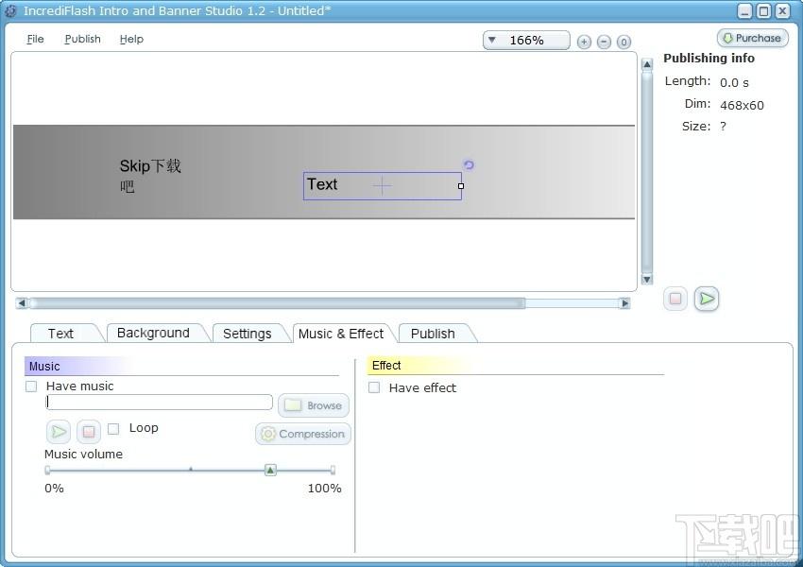Viewport: 803px width, 567px height.
Task: Click the Purchase button
Action: pyautogui.click(x=752, y=38)
